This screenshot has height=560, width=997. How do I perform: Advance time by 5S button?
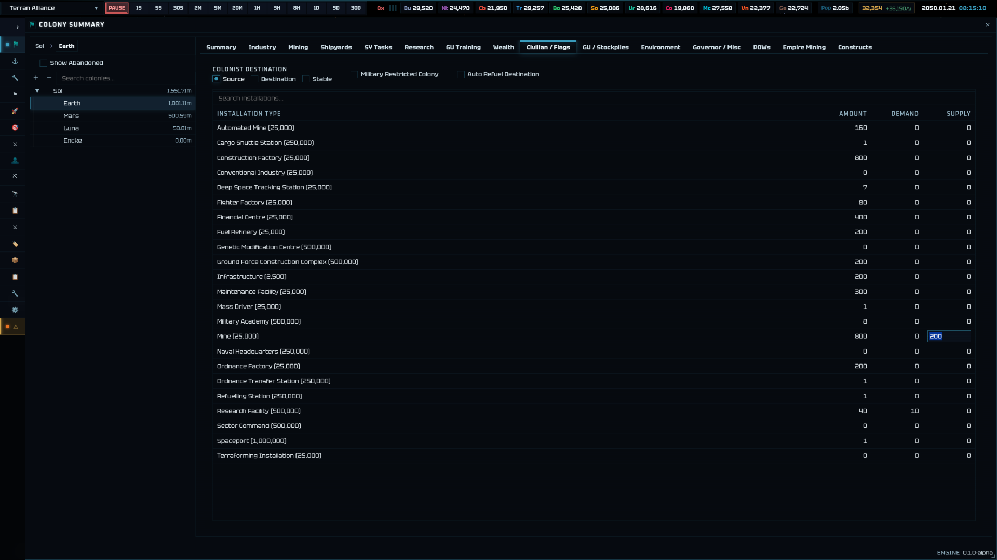158,8
